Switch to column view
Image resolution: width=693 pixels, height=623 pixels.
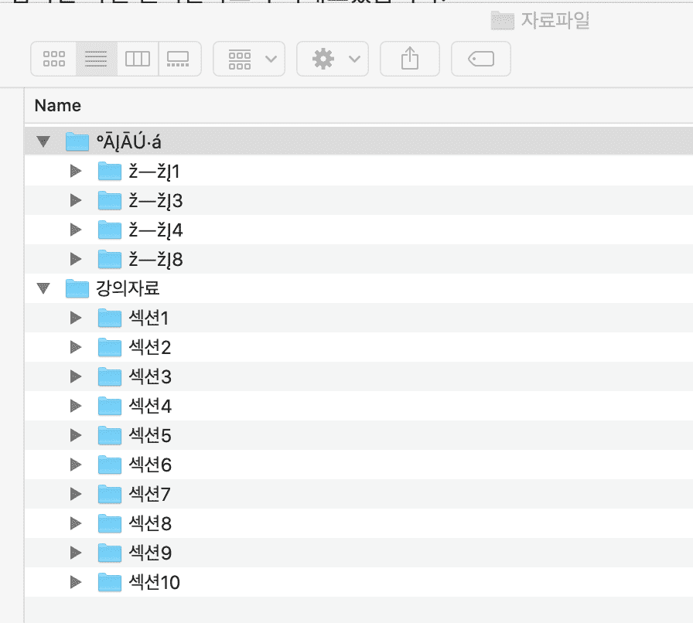pos(138,59)
